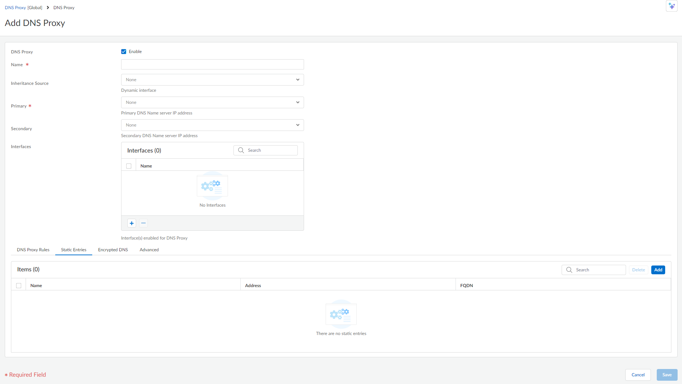Click the Save button
Viewport: 682px width, 384px height.
[x=667, y=375]
